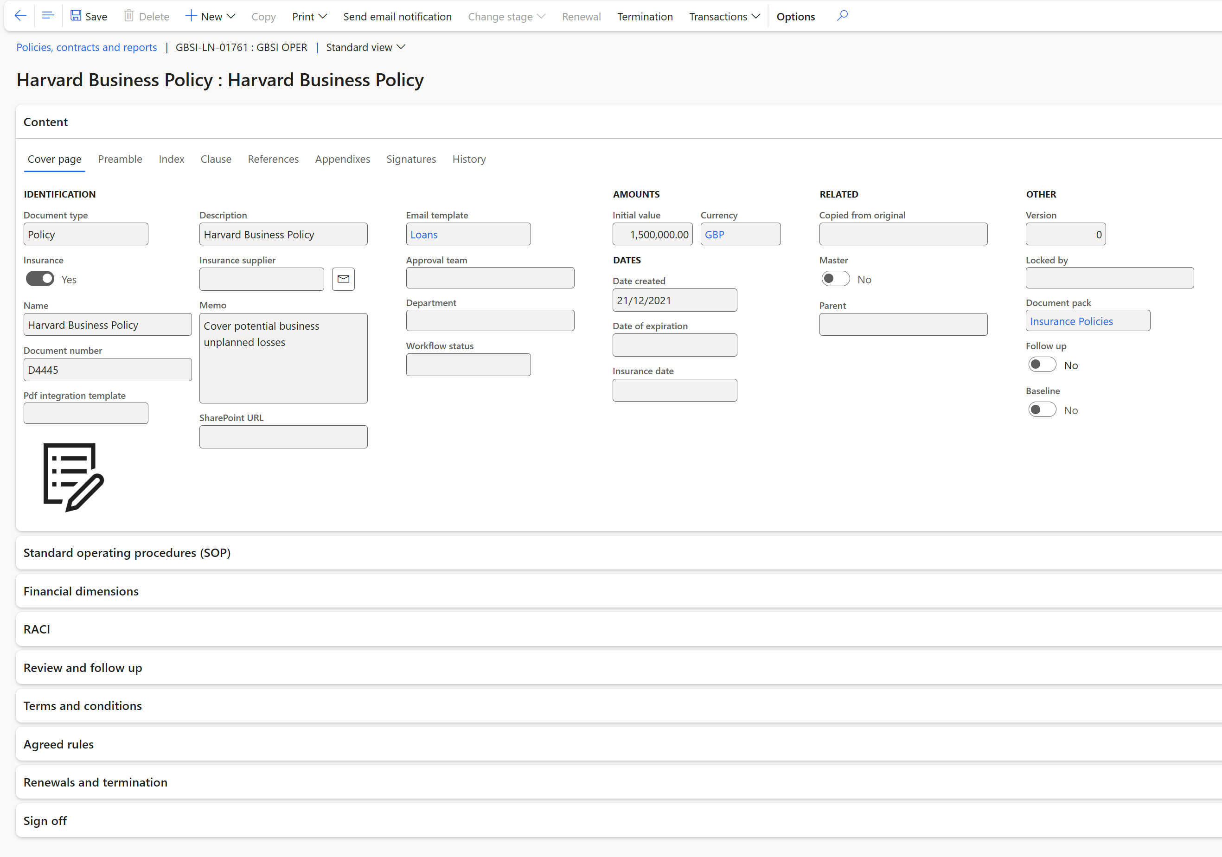Image resolution: width=1222 pixels, height=857 pixels.
Task: Click the Date of expiration field
Action: [675, 345]
